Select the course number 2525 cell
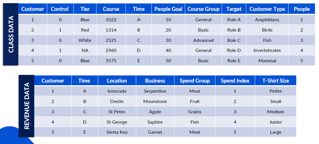The height and width of the screenshot is (144, 319). click(x=111, y=40)
